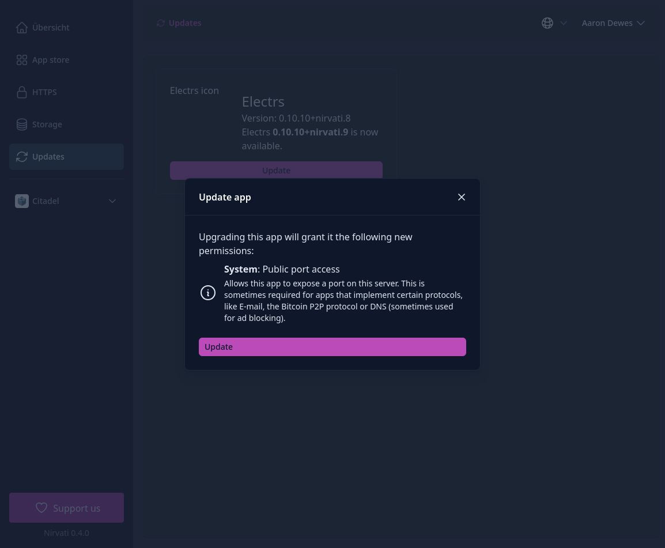The image size is (665, 548).
Task: Click the HTTPS padlock icon
Action: pyautogui.click(x=22, y=92)
